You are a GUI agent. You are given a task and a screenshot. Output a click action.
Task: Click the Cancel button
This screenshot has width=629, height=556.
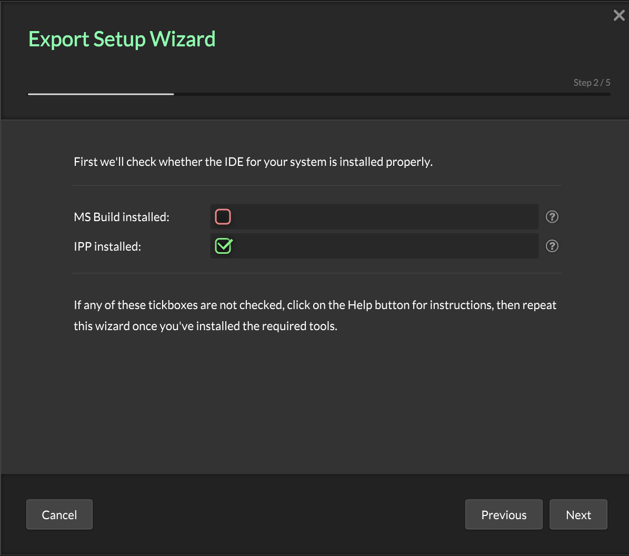59,514
